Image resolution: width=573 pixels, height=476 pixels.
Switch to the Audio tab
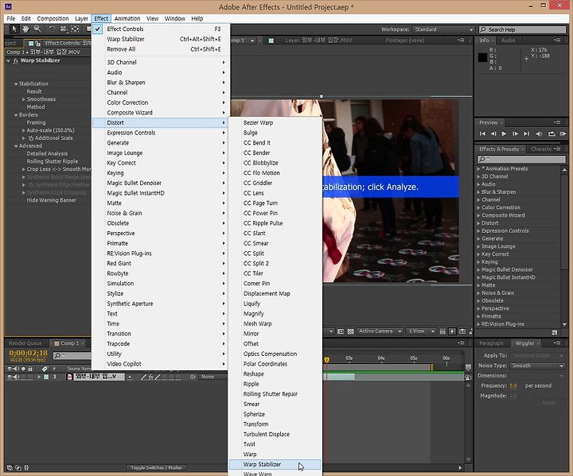coord(508,41)
